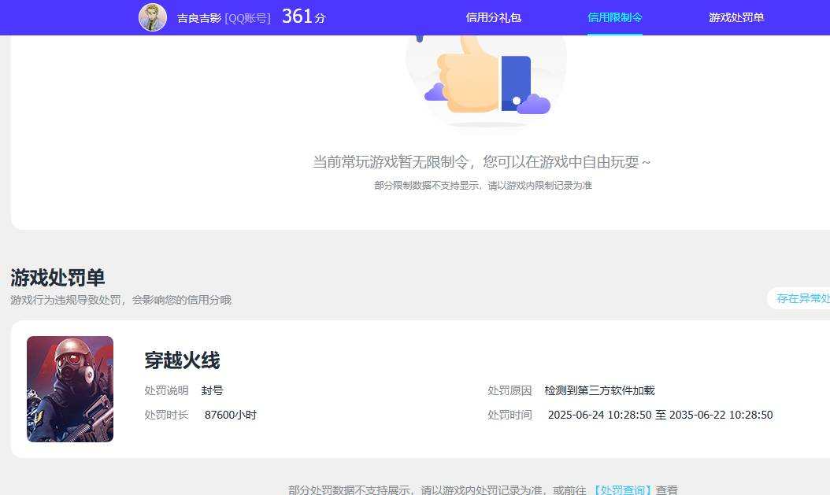Open the 信用分礼包 tab
Viewport: 830px width, 495px height.
493,17
